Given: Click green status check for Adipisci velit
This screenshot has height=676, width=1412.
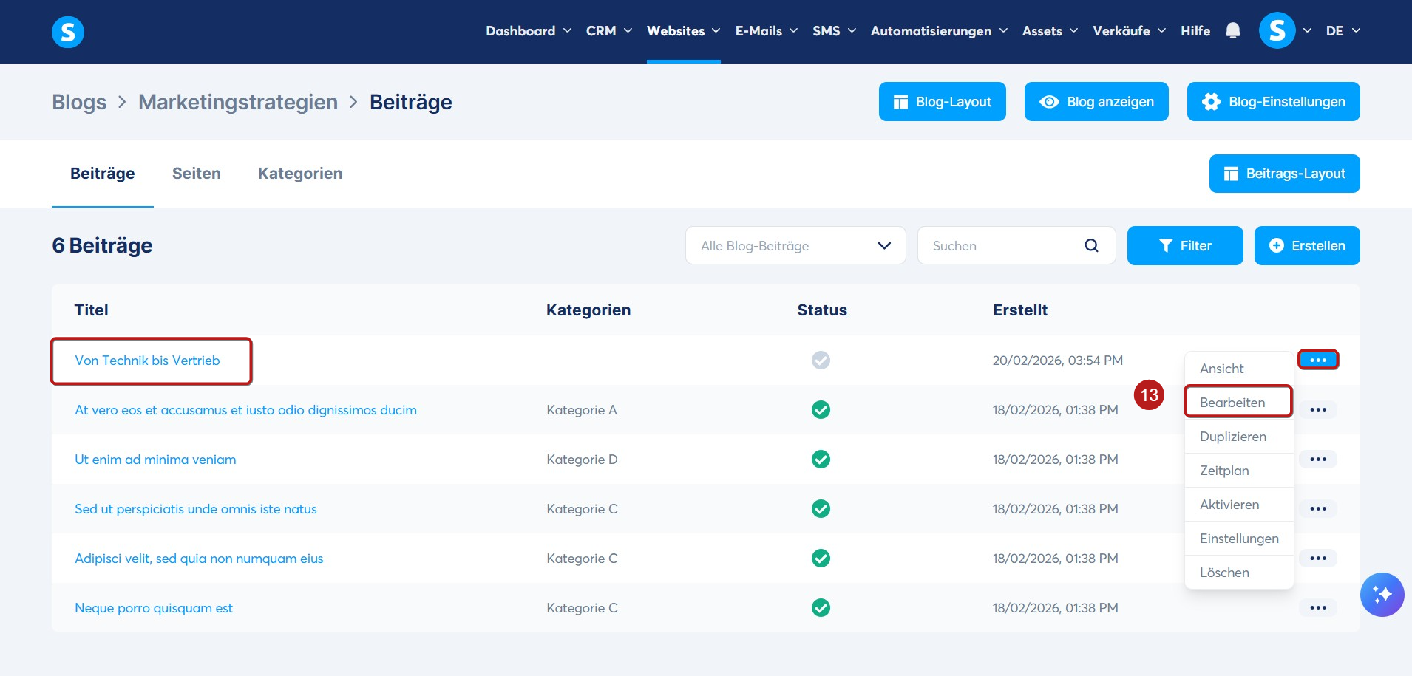Looking at the screenshot, I should pyautogui.click(x=821, y=558).
